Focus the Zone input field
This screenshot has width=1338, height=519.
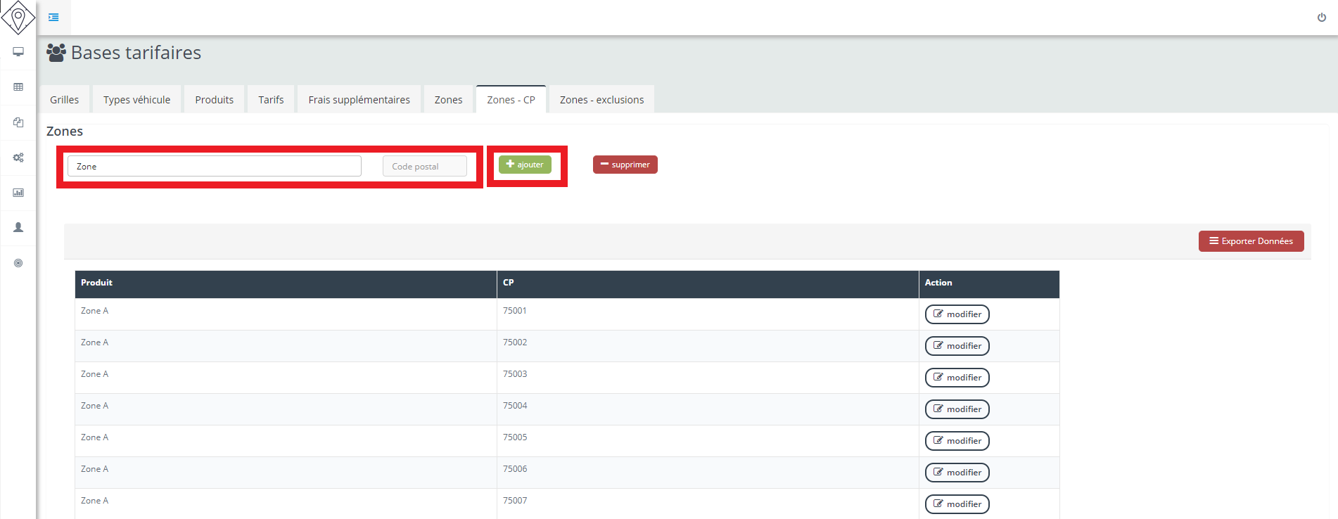pyautogui.click(x=214, y=167)
